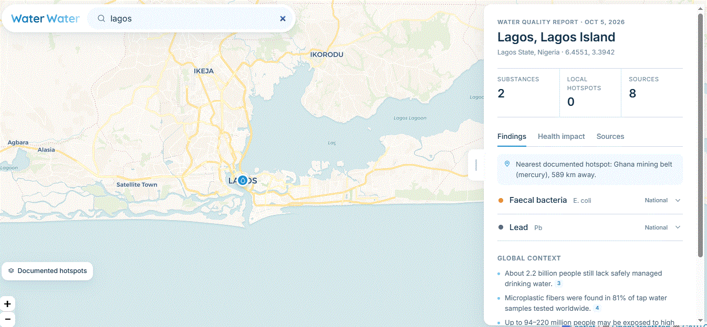Click the Sources count 8
707x327 pixels.
click(632, 93)
